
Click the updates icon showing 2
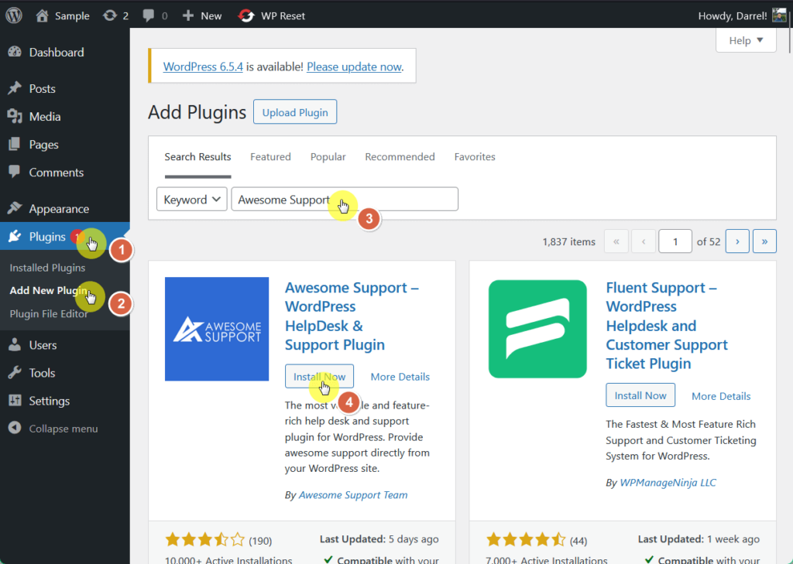(109, 15)
